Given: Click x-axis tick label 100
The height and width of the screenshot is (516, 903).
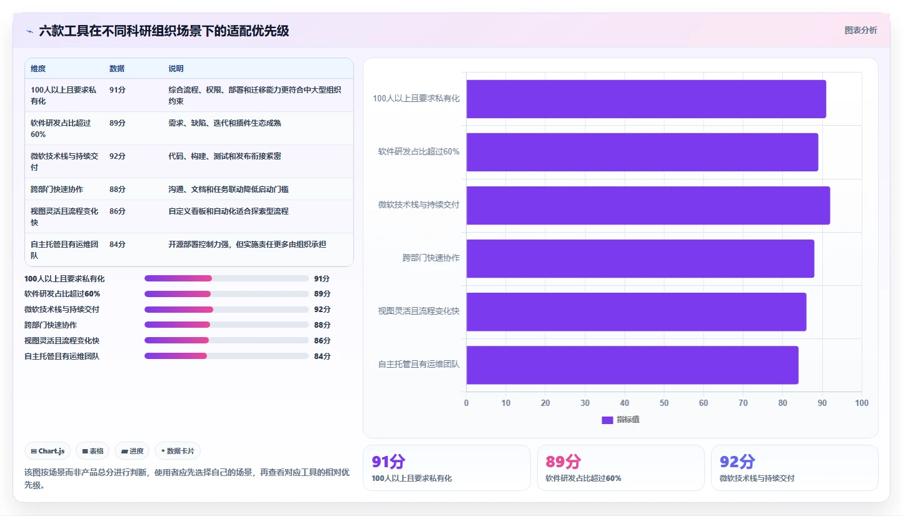Looking at the screenshot, I should pos(862,403).
